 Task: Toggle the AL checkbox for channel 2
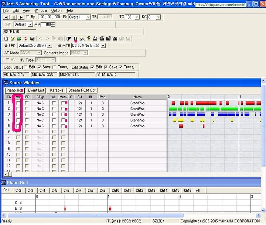[x=54, y=109]
